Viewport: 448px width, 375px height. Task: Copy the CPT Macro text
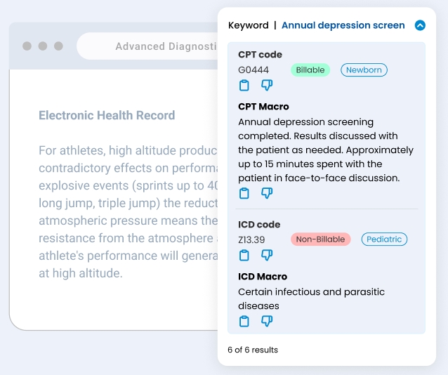244,194
